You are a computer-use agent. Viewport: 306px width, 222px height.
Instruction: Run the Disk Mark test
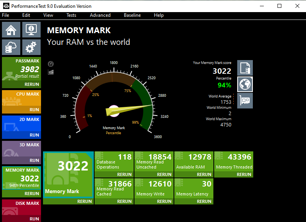pos(21,219)
